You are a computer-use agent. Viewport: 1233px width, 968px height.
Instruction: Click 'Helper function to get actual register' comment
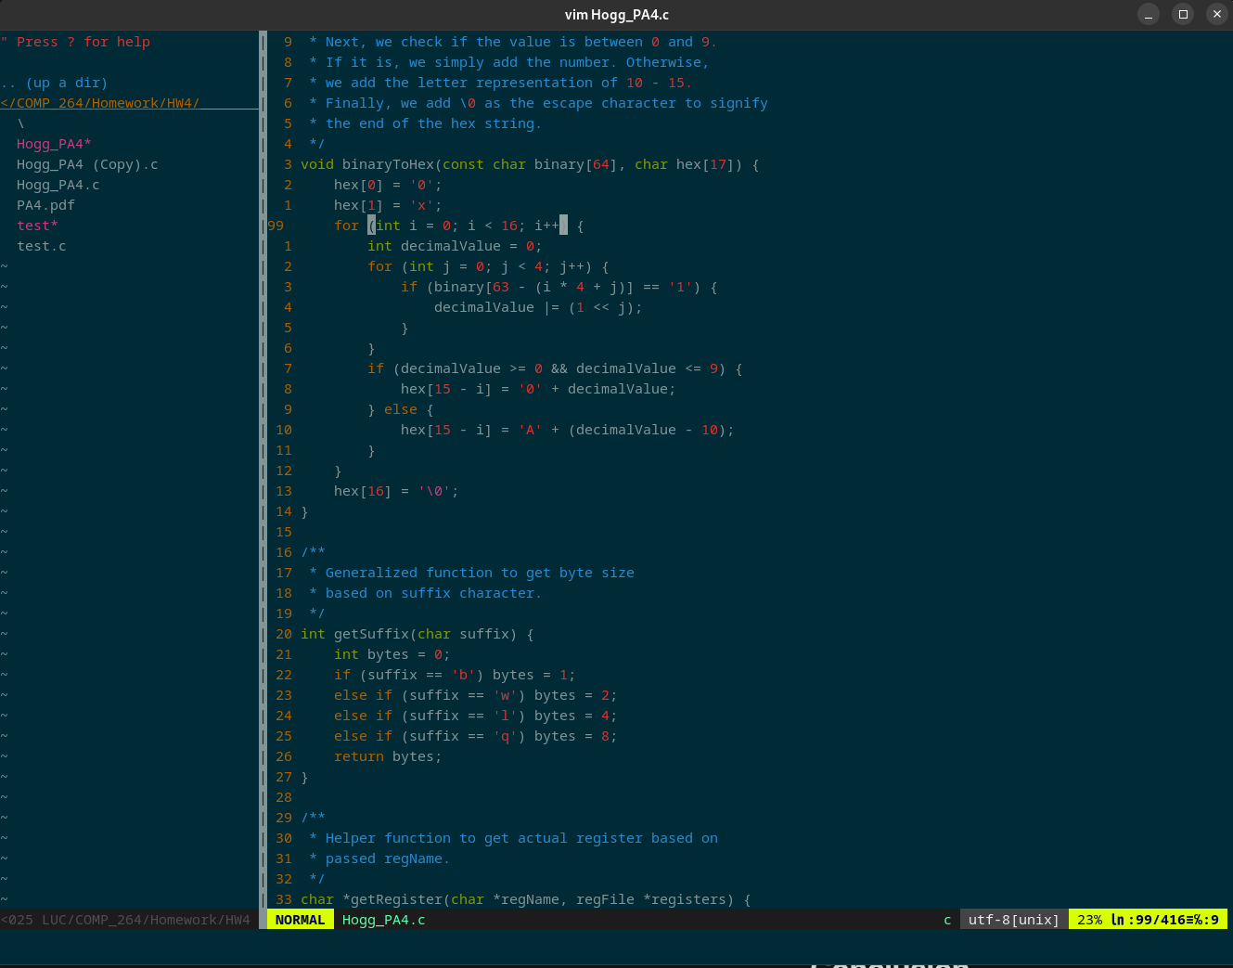[x=521, y=838]
